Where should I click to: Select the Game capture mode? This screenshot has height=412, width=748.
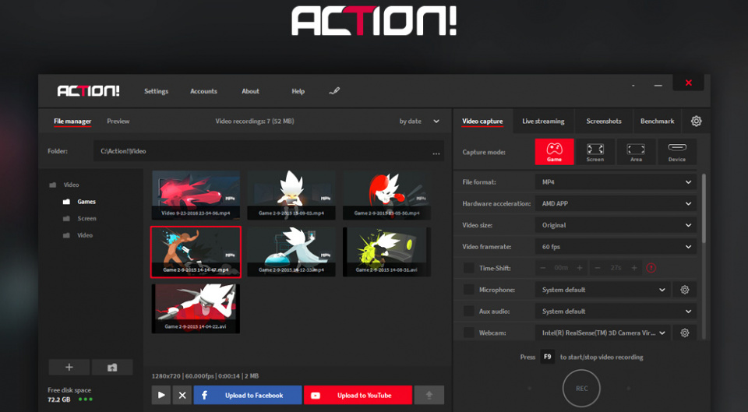[x=554, y=152]
